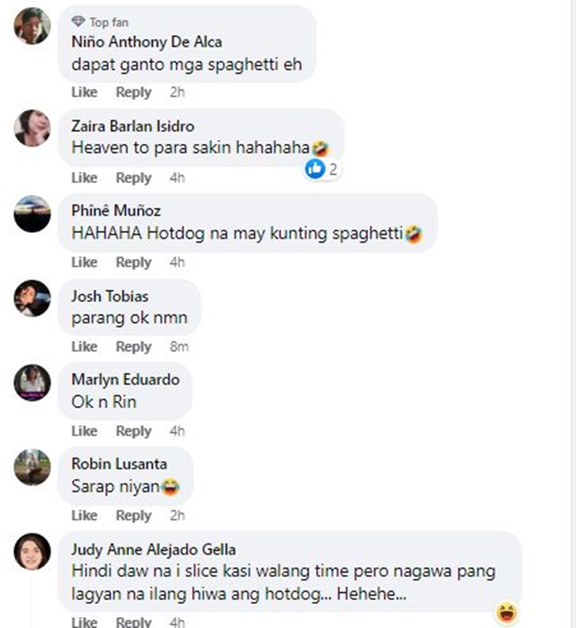Open Niño Anthony De Alca's profile picture
Viewport: 576px width, 628px height.
click(x=32, y=25)
